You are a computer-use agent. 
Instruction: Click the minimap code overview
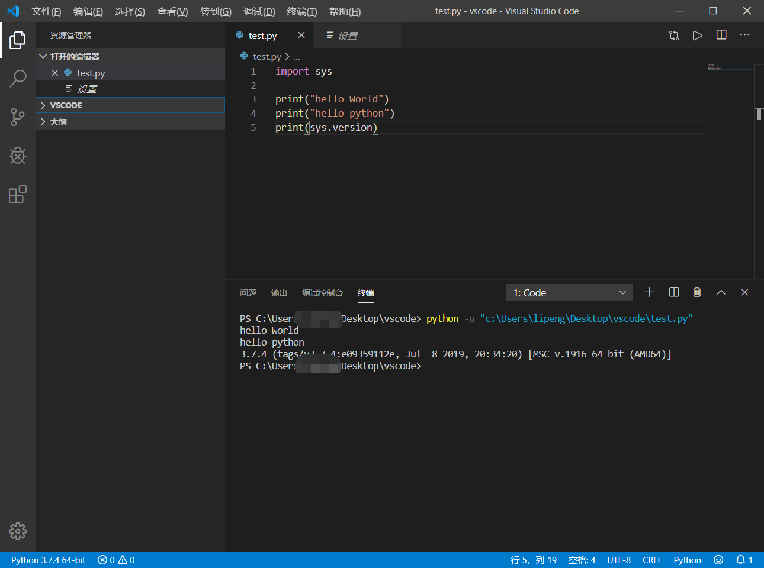[714, 68]
